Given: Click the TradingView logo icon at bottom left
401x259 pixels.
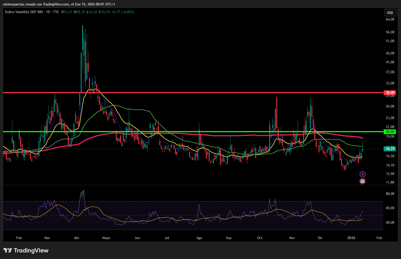Looking at the screenshot, I should [8, 250].
